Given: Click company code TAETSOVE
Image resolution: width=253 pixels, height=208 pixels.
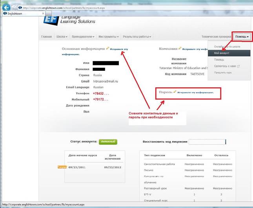Looking at the screenshot, I should (197, 74).
